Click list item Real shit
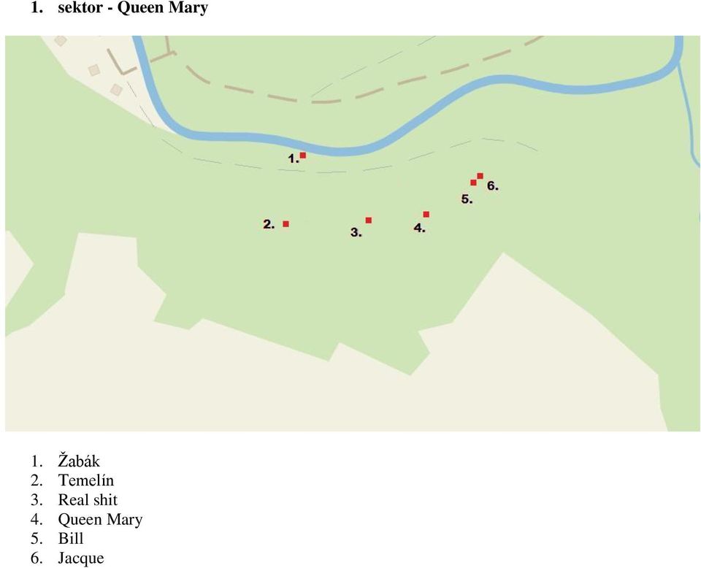The height and width of the screenshot is (568, 701). point(88,499)
